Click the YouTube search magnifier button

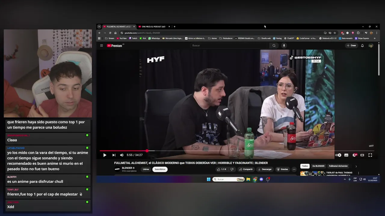pyautogui.click(x=274, y=46)
